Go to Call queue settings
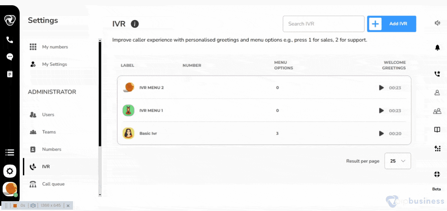This screenshot has width=447, height=211. click(x=53, y=184)
